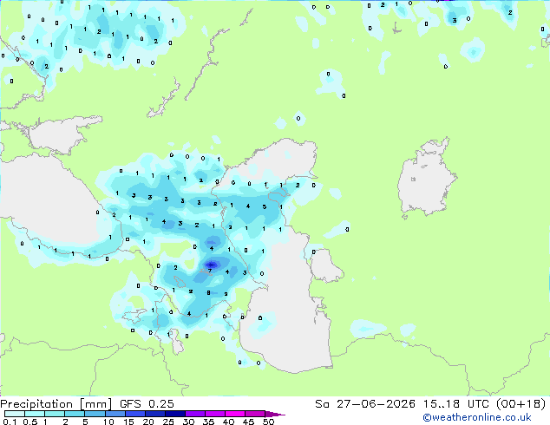Click the '40' legend scale label
The width and height of the screenshot is (550, 425).
click(x=228, y=422)
